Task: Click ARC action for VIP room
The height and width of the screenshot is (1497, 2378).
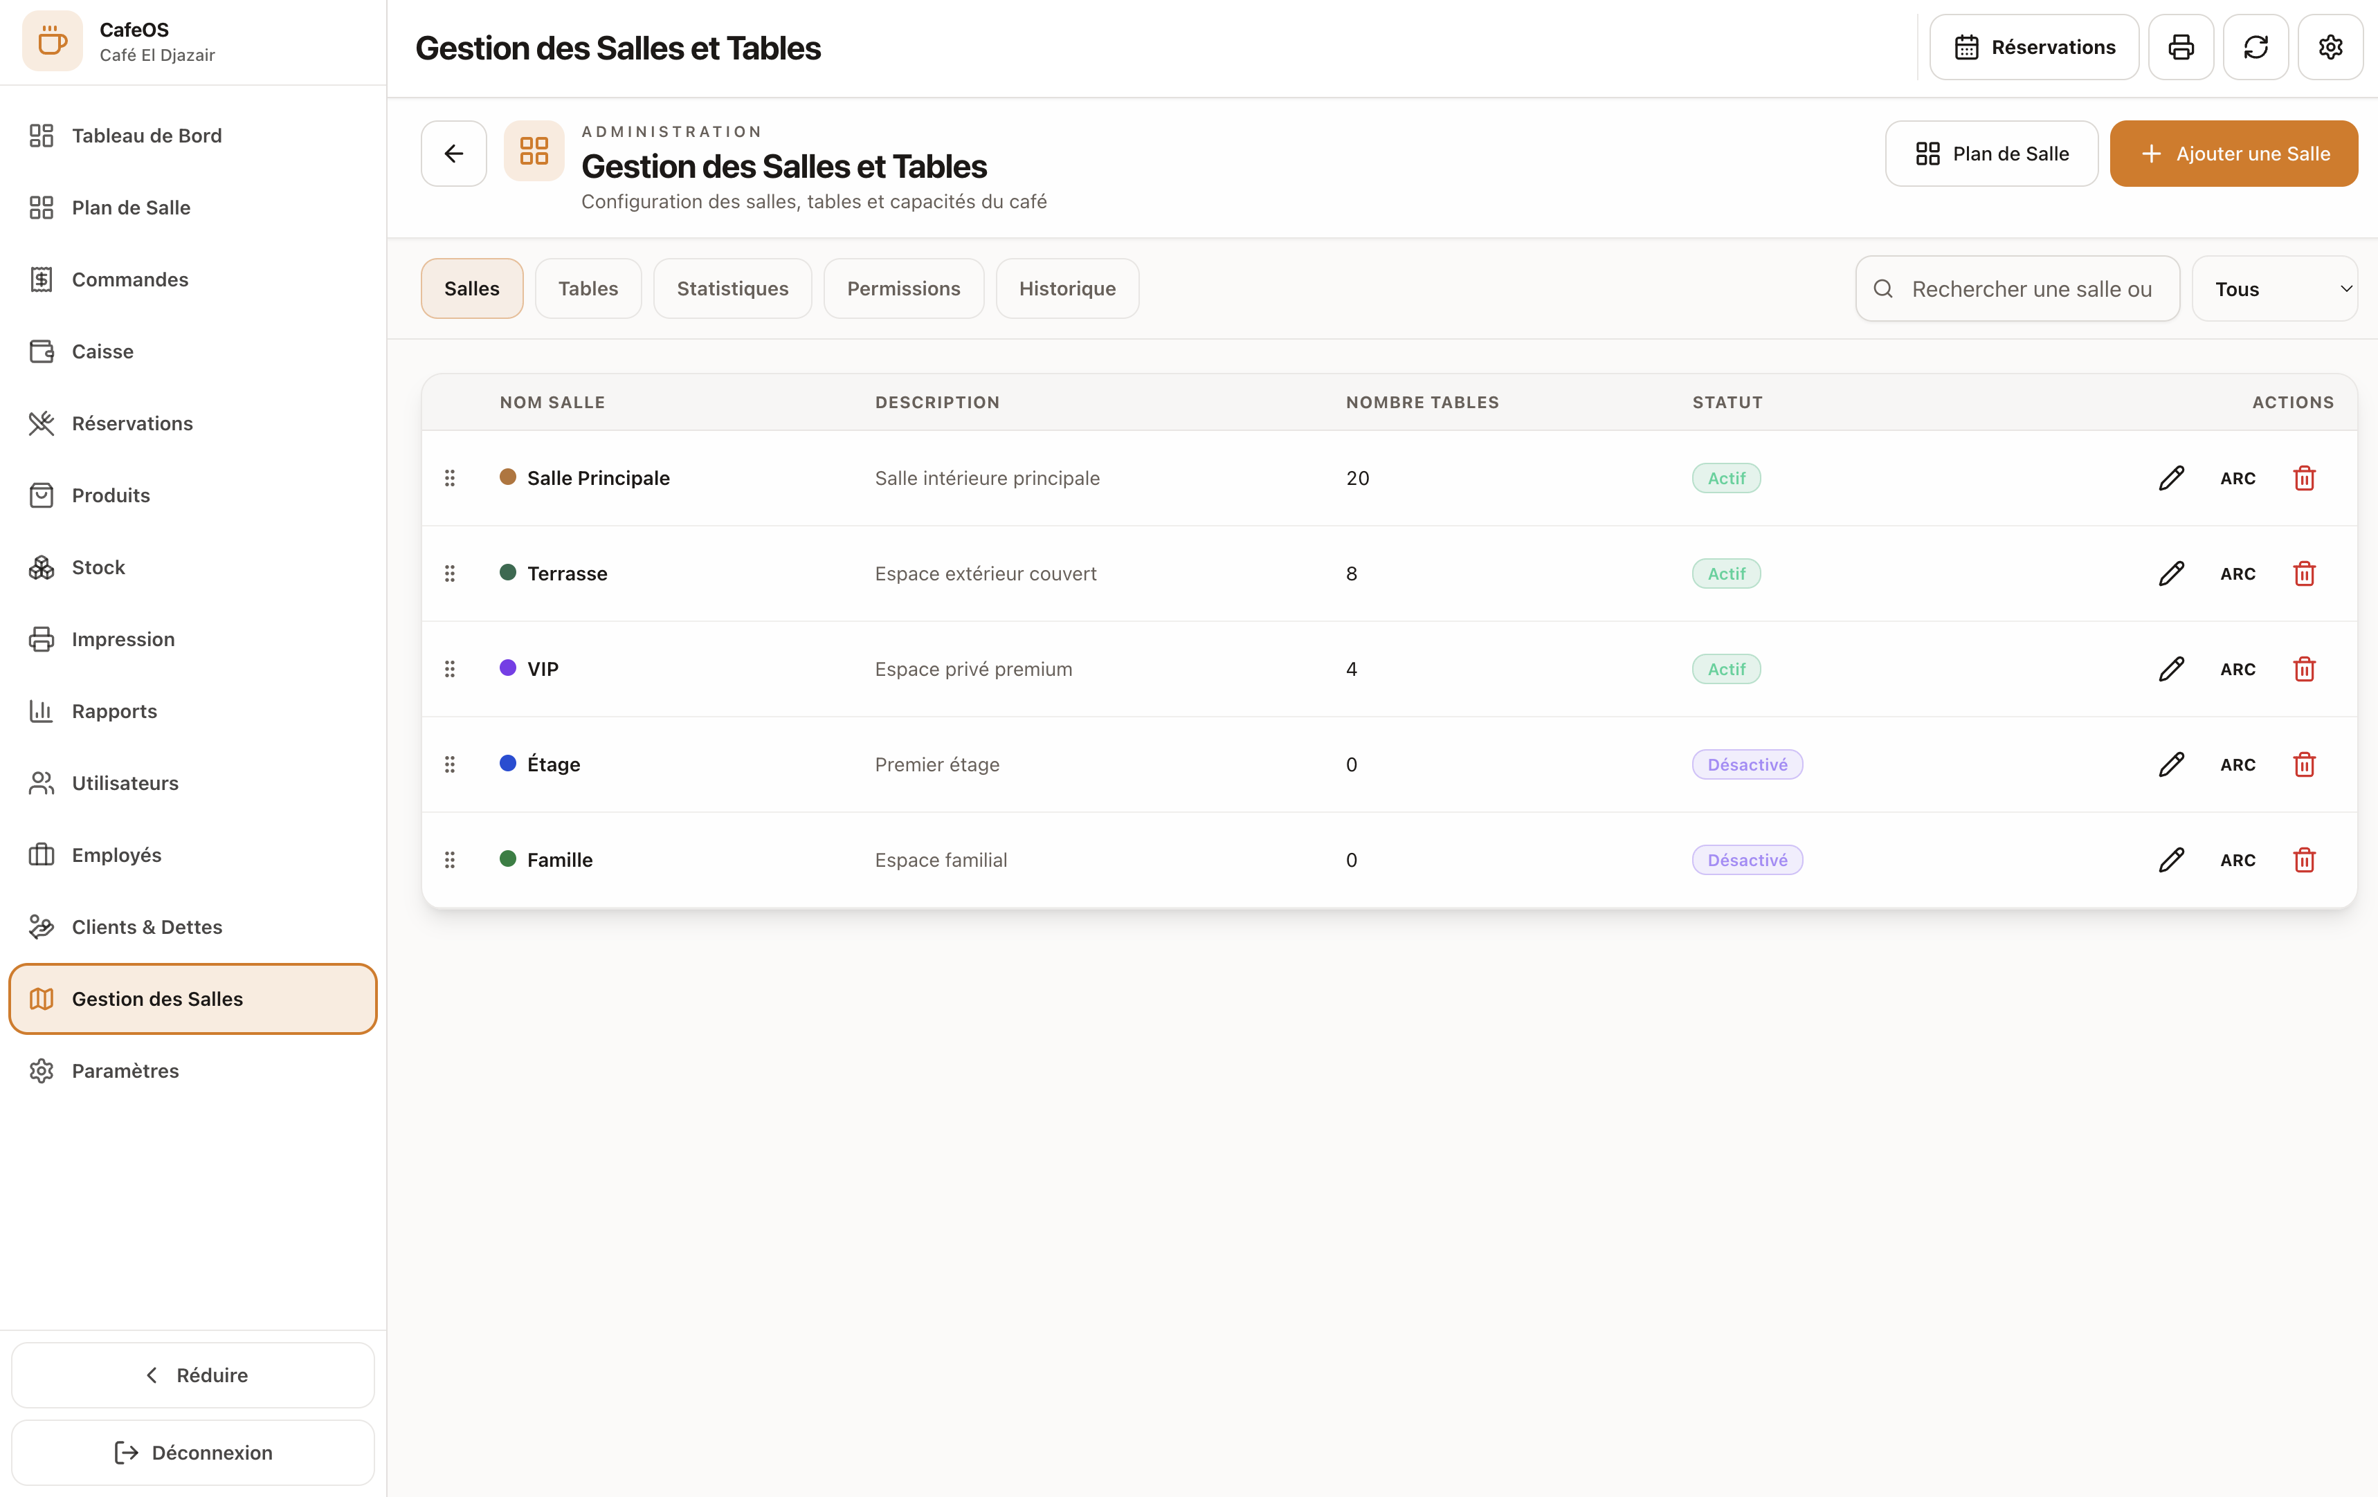Action: (2238, 669)
